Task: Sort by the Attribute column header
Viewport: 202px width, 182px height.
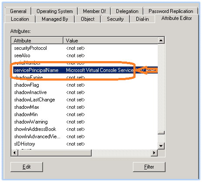Action: pos(37,41)
